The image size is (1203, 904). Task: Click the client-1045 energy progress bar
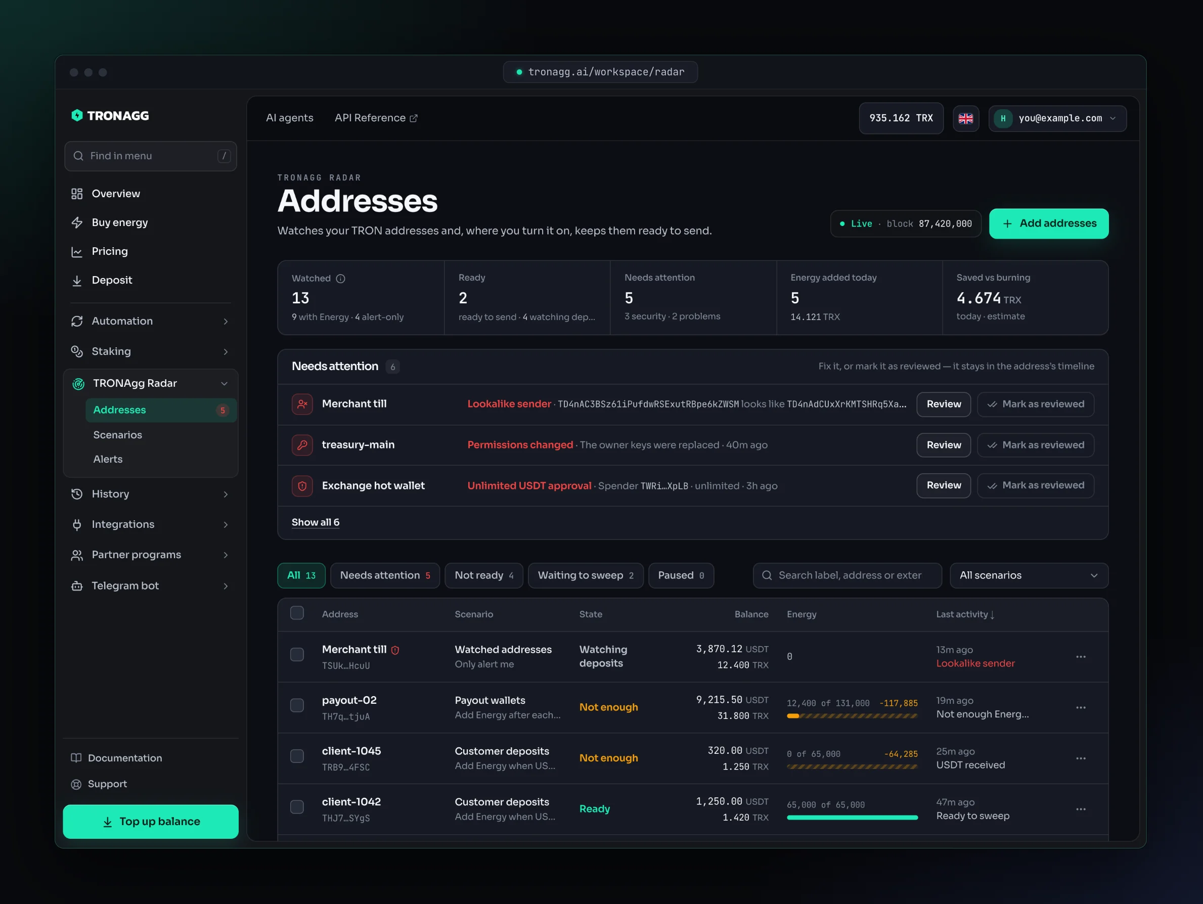[x=852, y=767]
